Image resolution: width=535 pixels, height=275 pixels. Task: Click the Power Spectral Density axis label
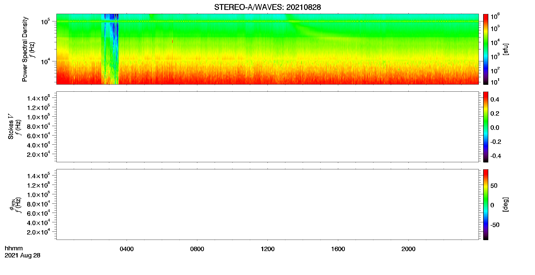coord(25,49)
